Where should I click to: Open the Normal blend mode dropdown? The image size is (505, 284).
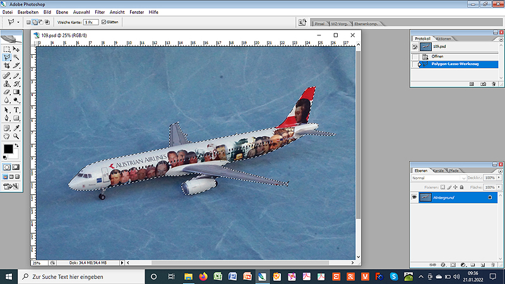pos(439,178)
